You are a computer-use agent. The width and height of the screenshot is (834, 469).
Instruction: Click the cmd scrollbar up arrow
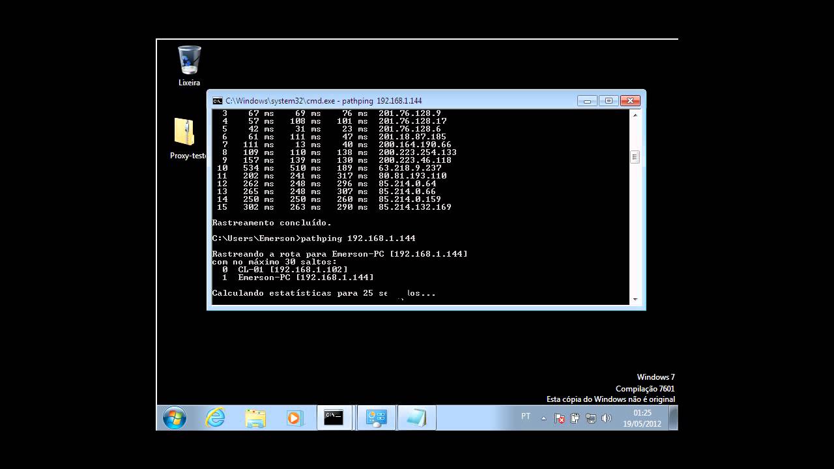635,115
